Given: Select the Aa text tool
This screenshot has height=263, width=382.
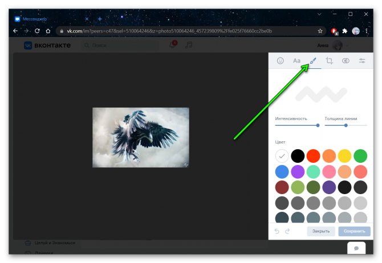Looking at the screenshot, I should 296,60.
